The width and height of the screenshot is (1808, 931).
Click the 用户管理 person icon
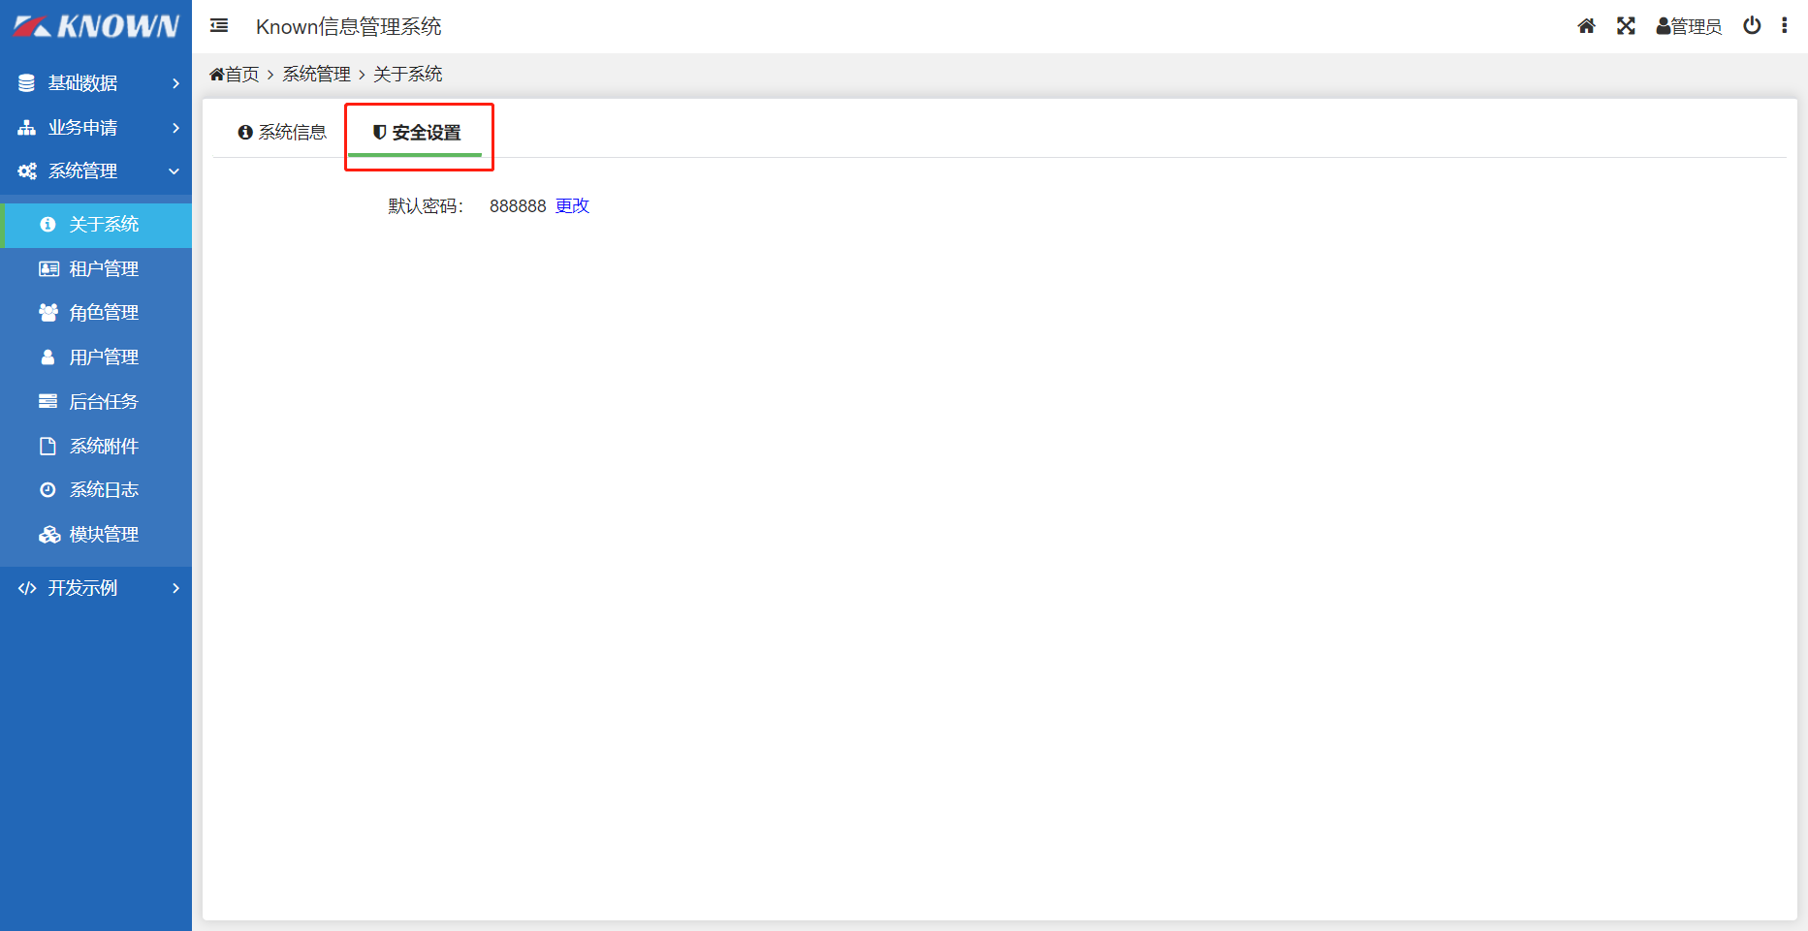[48, 357]
